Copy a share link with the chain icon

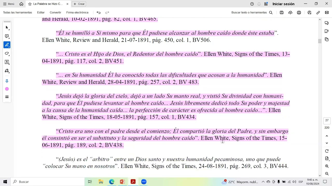pos(318,12)
